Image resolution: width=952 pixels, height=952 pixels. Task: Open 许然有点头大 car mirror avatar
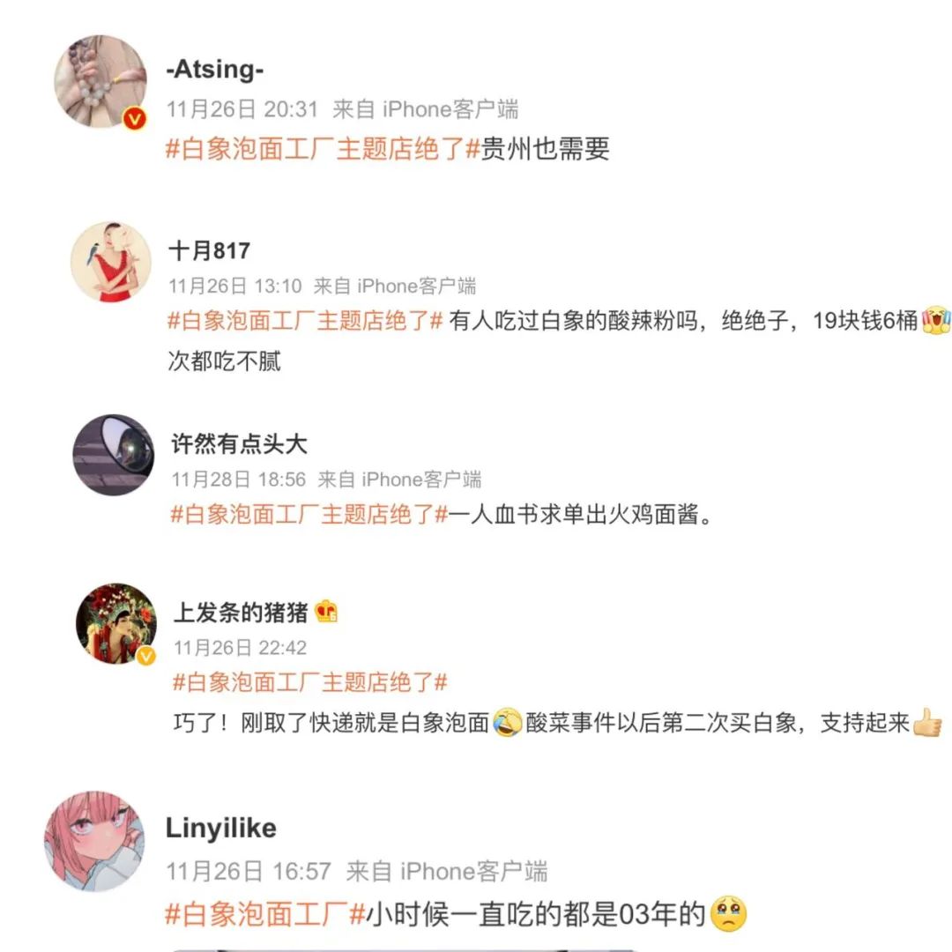[114, 455]
